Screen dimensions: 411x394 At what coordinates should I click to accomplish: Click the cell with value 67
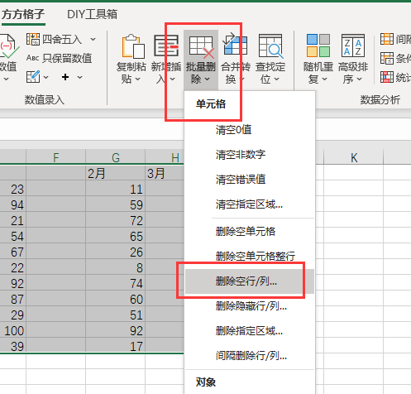pyautogui.click(x=13, y=252)
